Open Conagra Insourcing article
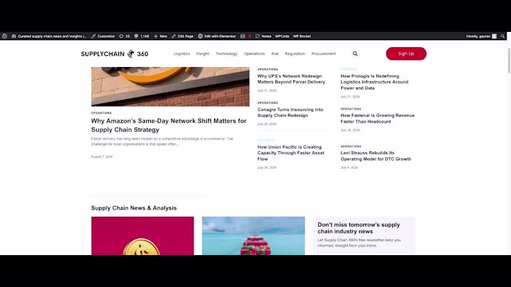 tap(290, 113)
